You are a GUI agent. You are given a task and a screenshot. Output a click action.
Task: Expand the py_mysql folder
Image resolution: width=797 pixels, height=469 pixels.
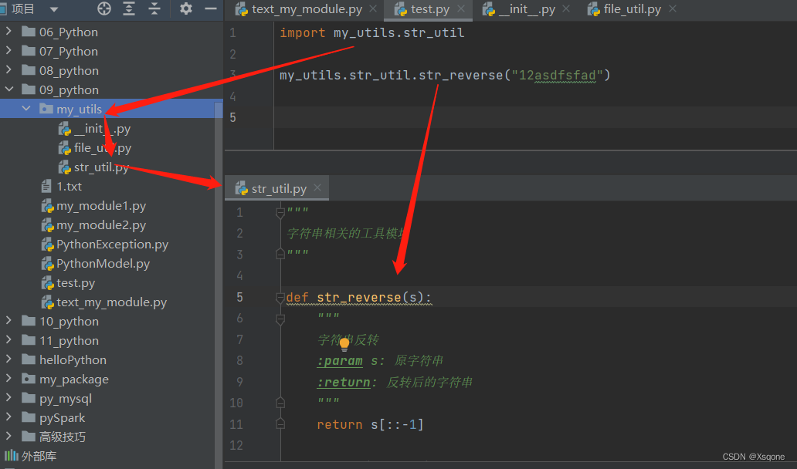click(x=8, y=398)
